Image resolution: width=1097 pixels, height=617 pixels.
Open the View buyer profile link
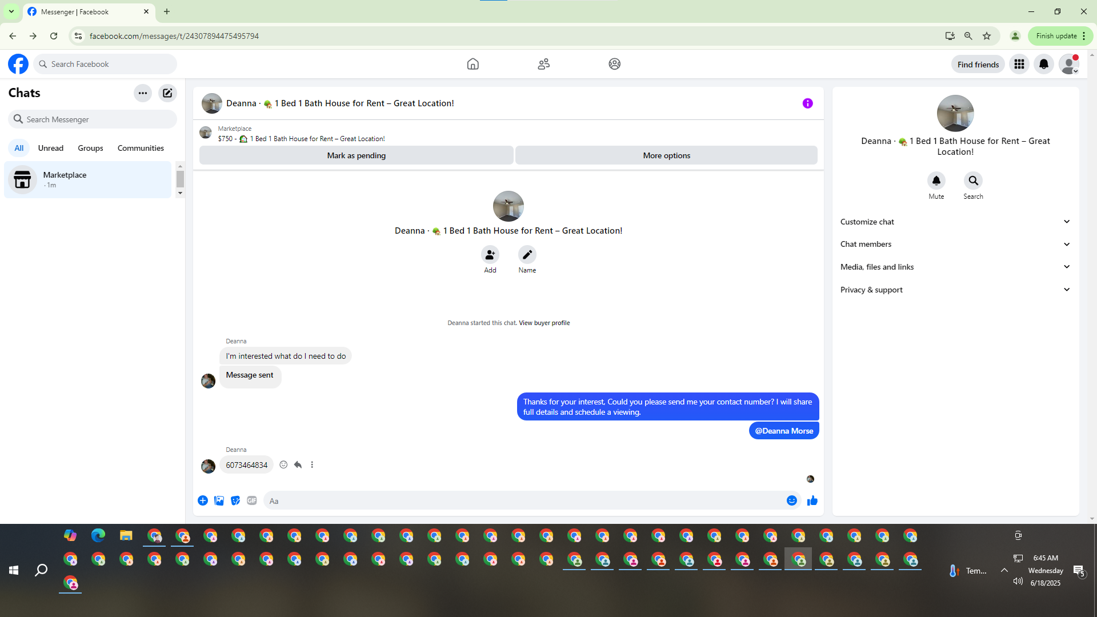tap(544, 323)
